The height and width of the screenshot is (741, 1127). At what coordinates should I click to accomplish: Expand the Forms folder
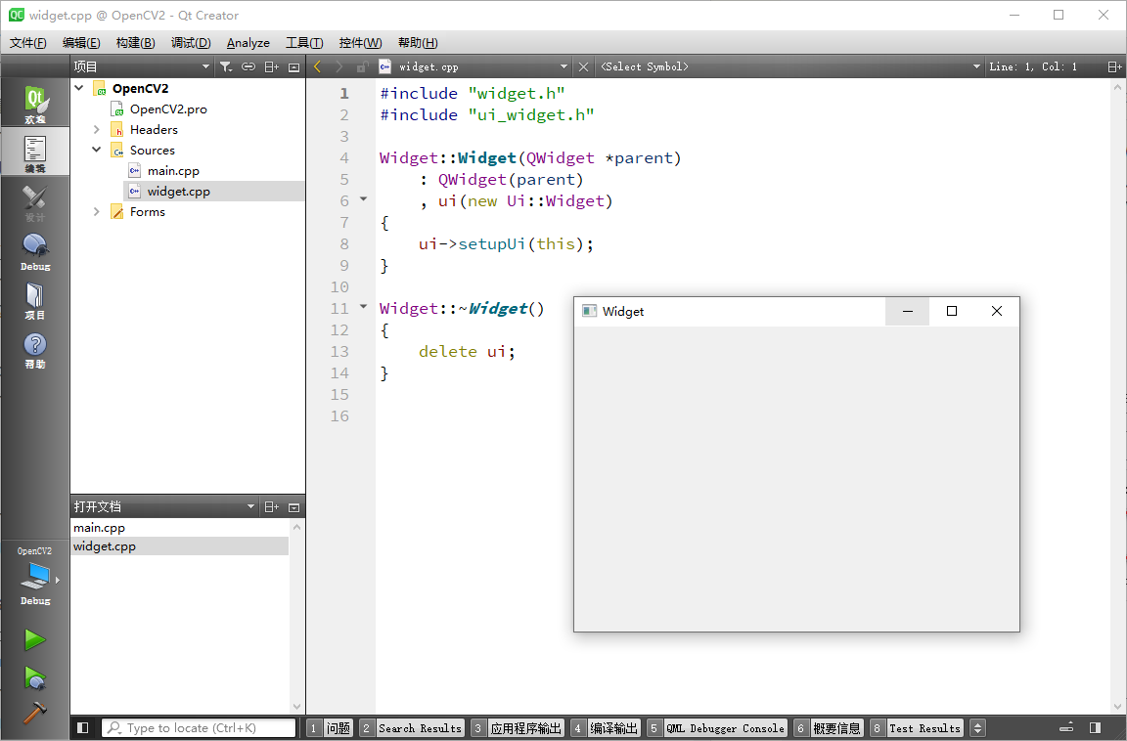pyautogui.click(x=96, y=211)
